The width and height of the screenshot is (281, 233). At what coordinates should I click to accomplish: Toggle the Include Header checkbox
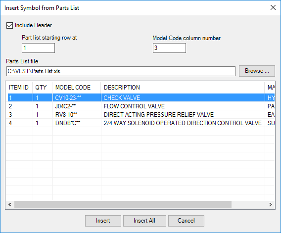point(9,25)
